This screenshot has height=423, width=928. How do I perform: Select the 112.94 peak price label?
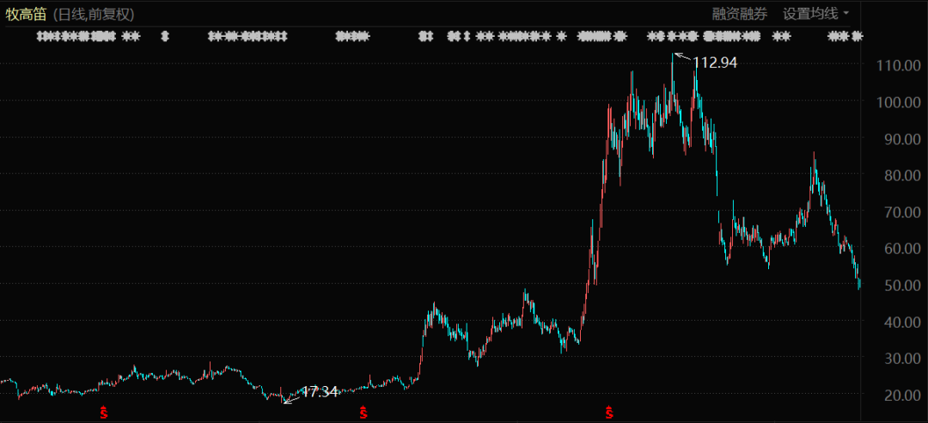[714, 63]
